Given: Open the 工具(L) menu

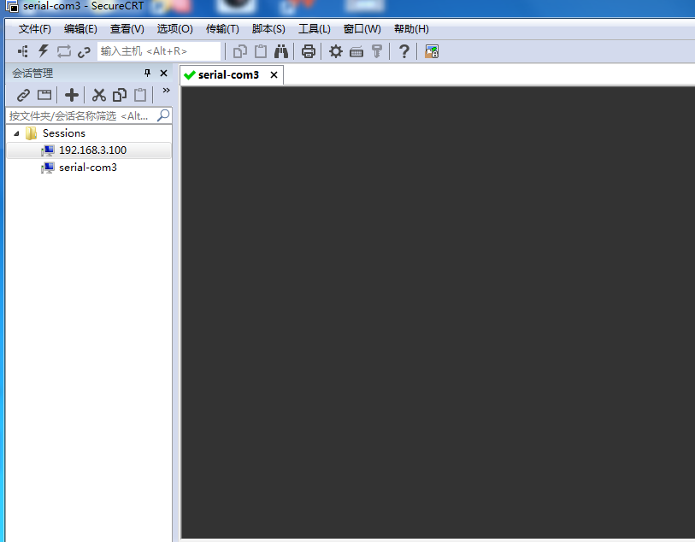Looking at the screenshot, I should (315, 29).
